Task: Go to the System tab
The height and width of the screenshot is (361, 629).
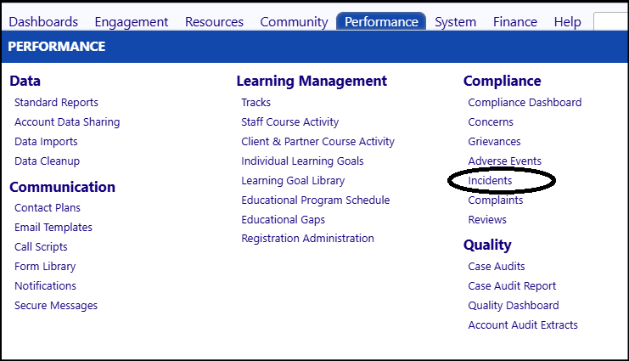Action: 455,22
